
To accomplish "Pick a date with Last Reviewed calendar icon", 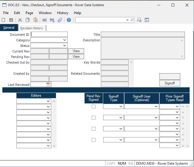I will 48,84.
